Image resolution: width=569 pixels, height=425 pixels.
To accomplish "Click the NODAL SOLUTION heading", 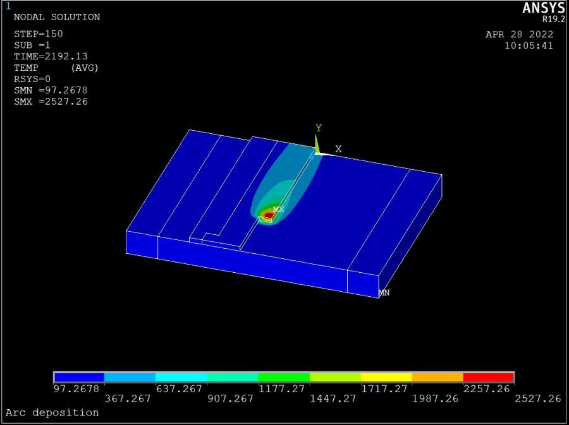I will click(57, 17).
